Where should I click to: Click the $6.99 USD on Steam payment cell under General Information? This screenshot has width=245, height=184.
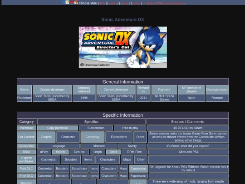pos(164,98)
